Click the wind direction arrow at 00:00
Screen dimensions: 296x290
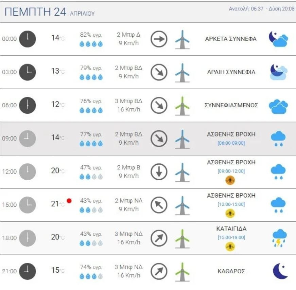click(x=159, y=39)
